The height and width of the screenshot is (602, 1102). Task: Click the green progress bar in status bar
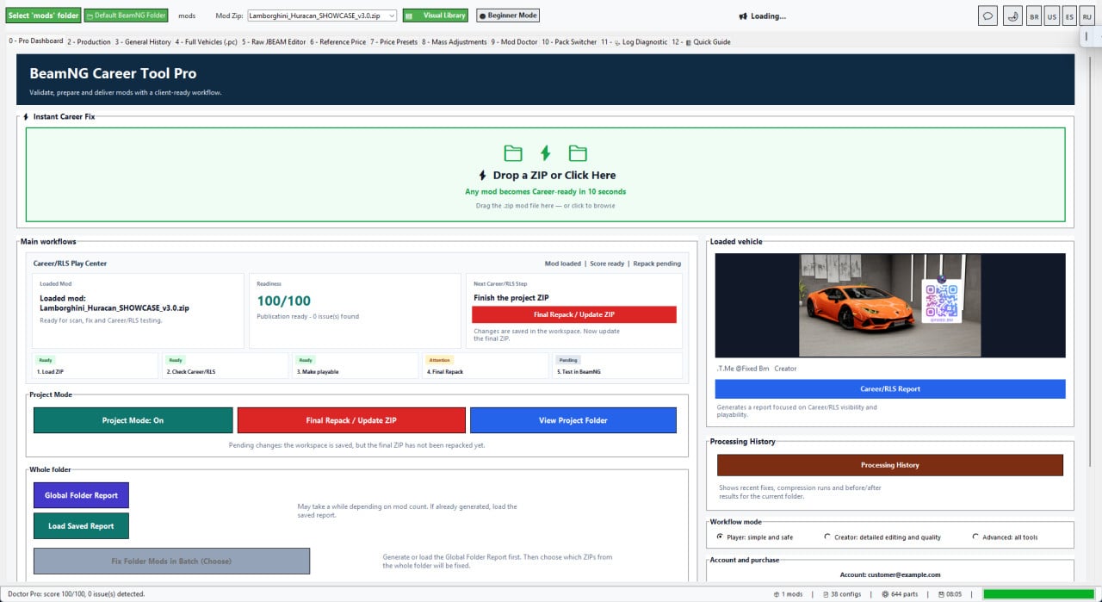(x=1038, y=594)
